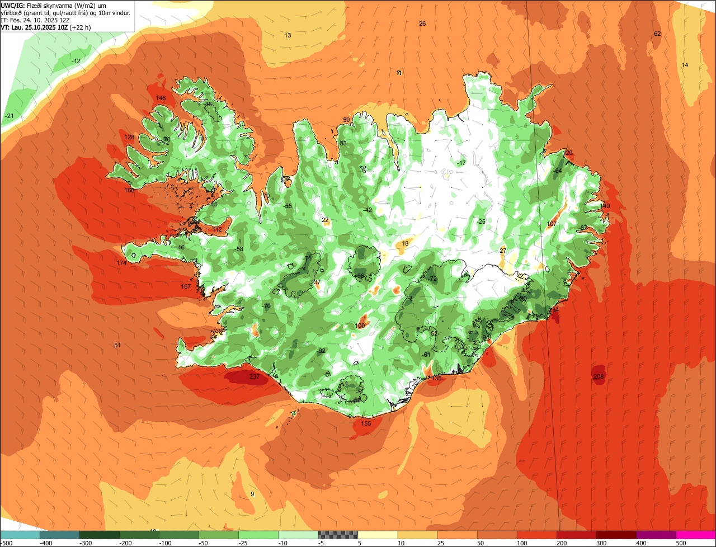Click the map value -46

click(x=180, y=247)
